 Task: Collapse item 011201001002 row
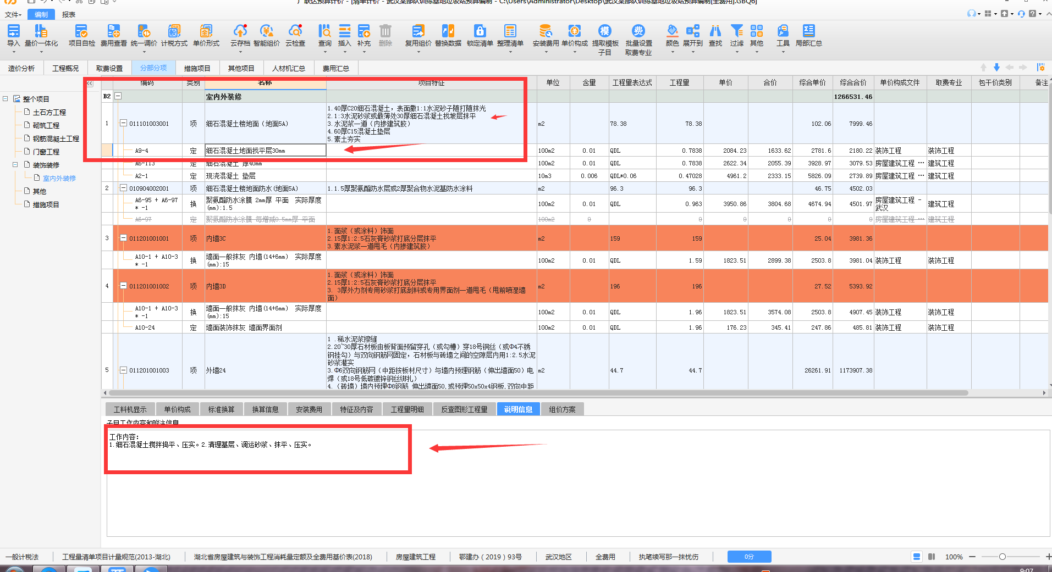[x=124, y=286]
